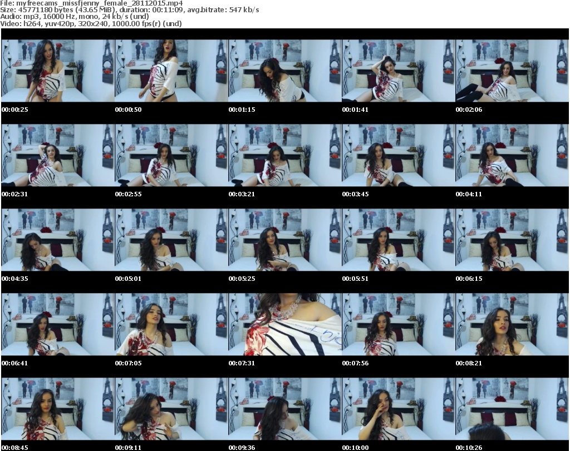Select the close-up thumbnail at 00:07:31
Image resolution: width=570 pixels, height=451 pixels.
point(285,324)
